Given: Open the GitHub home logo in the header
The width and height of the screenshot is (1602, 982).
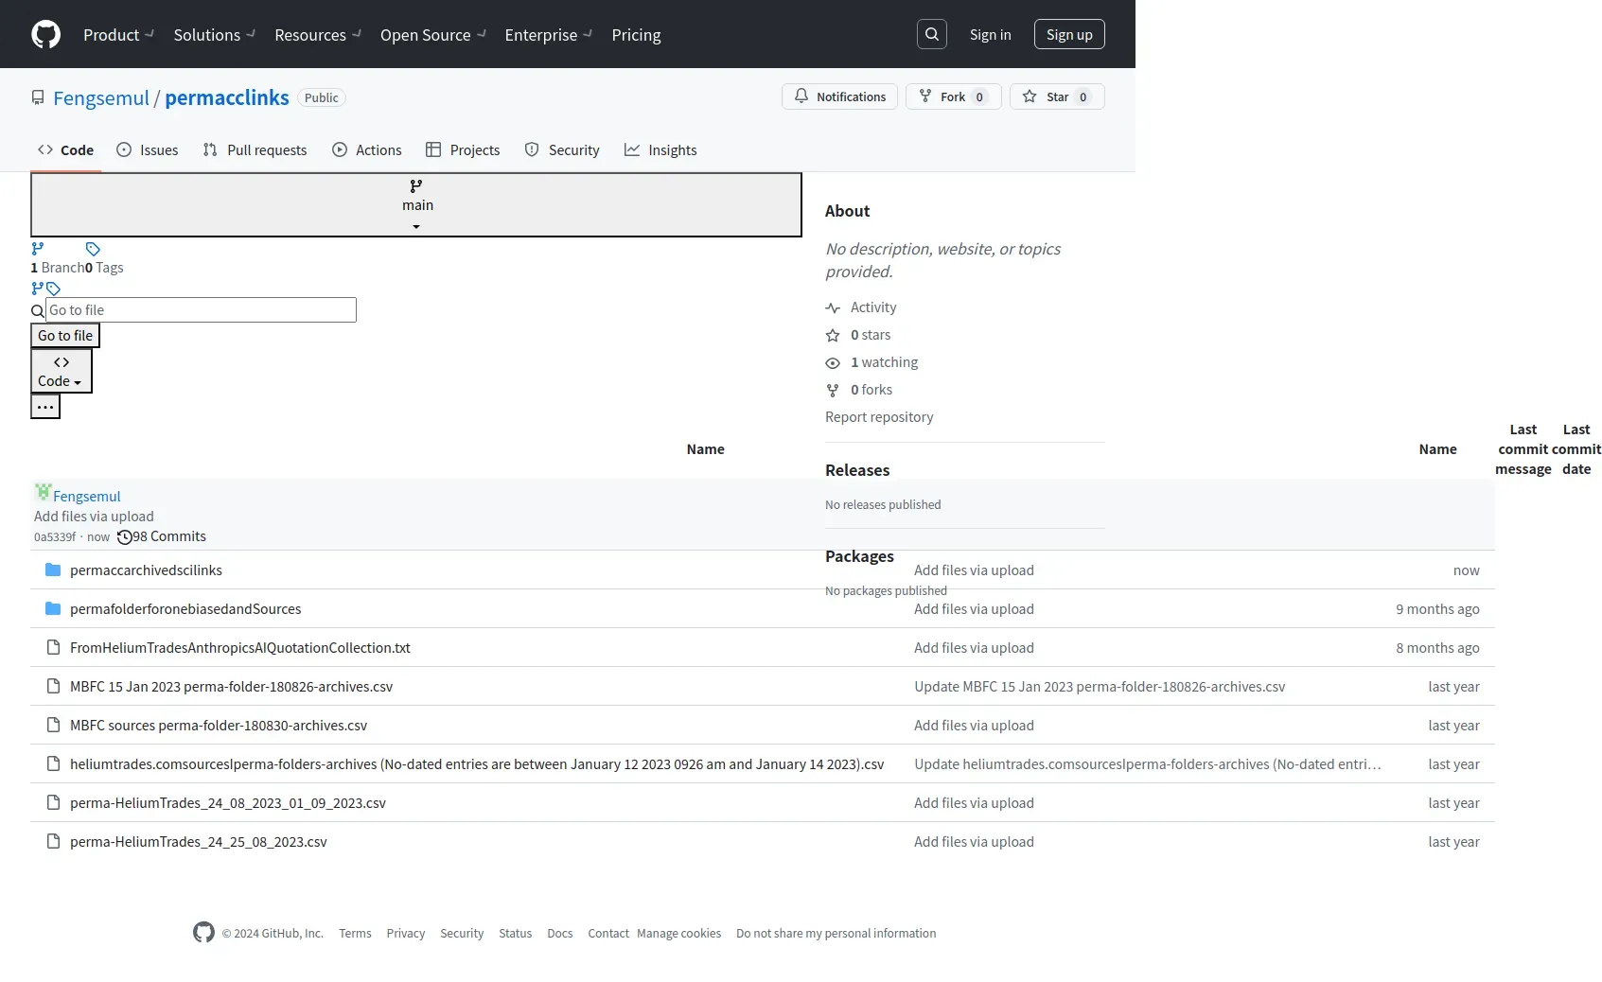Looking at the screenshot, I should [x=45, y=35].
